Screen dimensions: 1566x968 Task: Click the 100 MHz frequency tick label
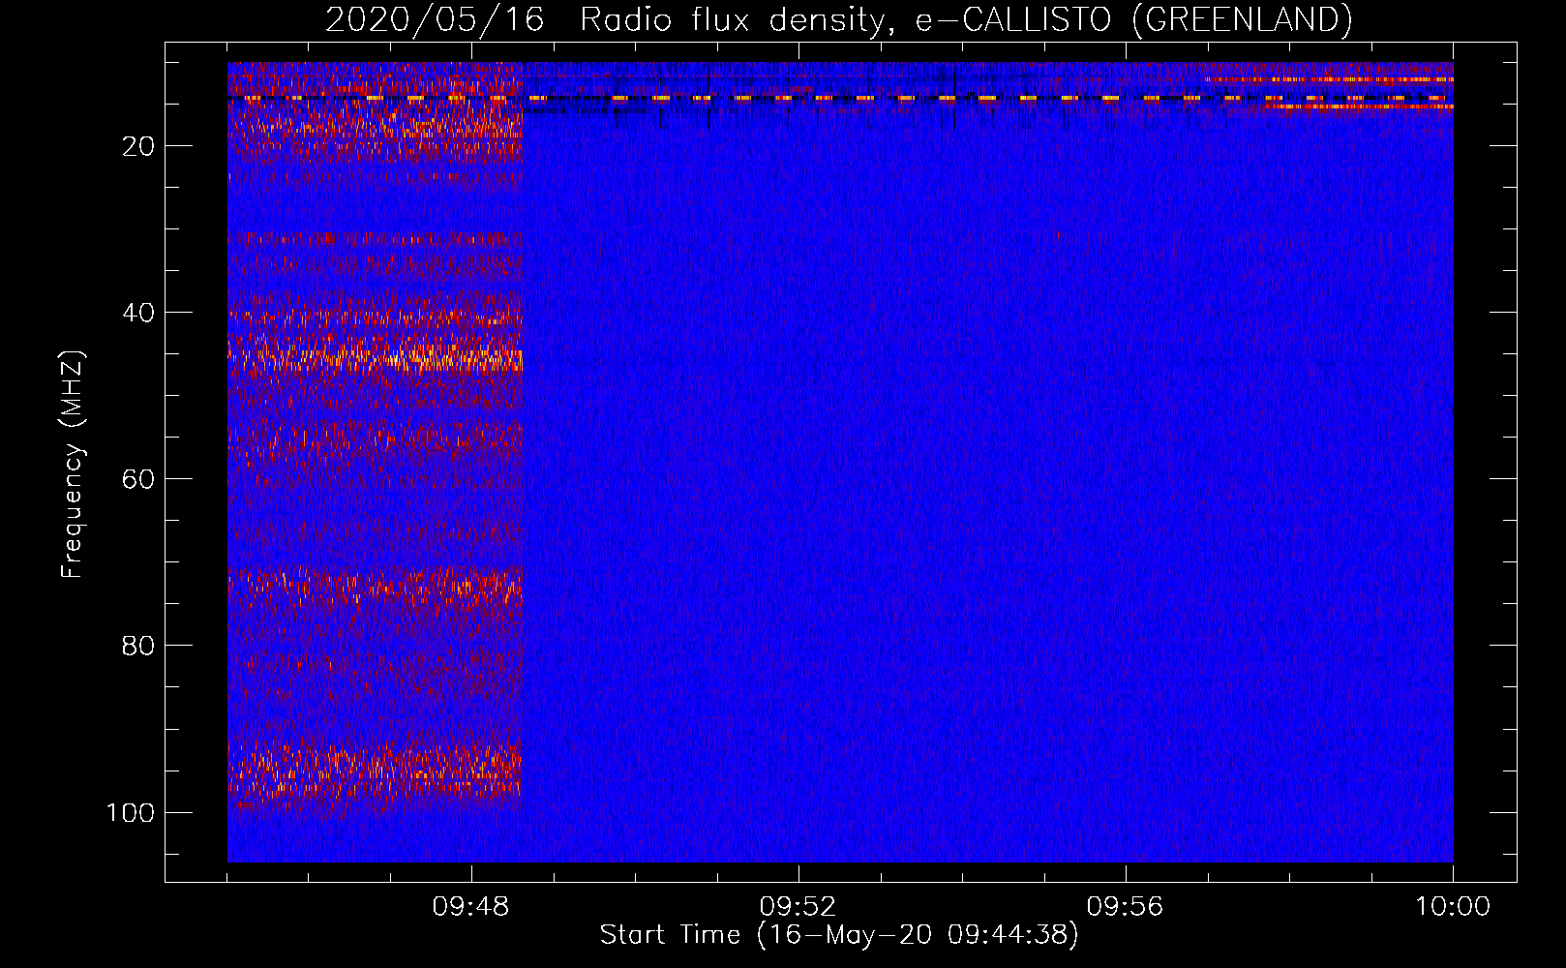[131, 812]
